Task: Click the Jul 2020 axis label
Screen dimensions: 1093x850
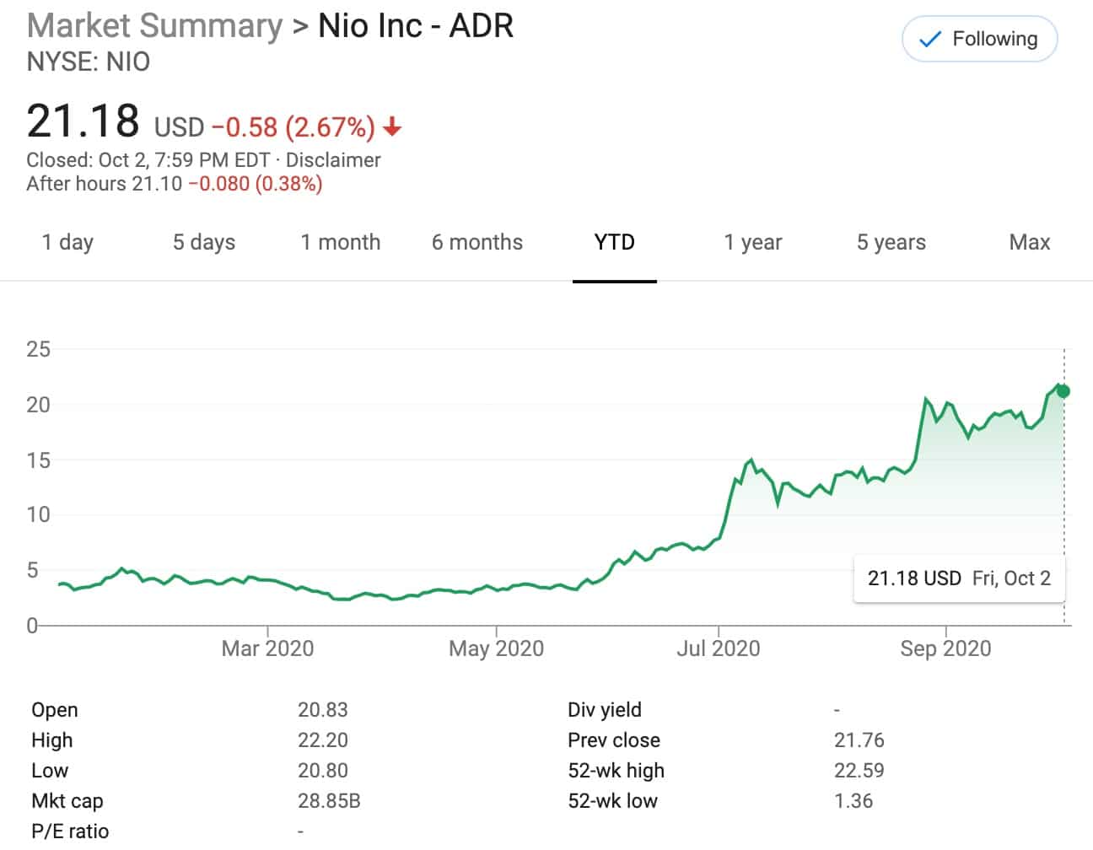Action: pyautogui.click(x=718, y=648)
